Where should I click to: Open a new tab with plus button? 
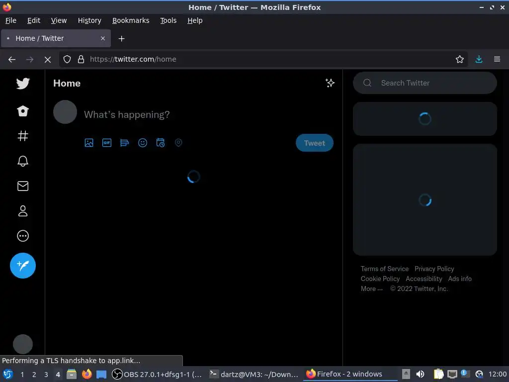(x=121, y=39)
